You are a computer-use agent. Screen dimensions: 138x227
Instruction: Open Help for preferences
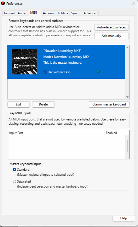(124, 218)
